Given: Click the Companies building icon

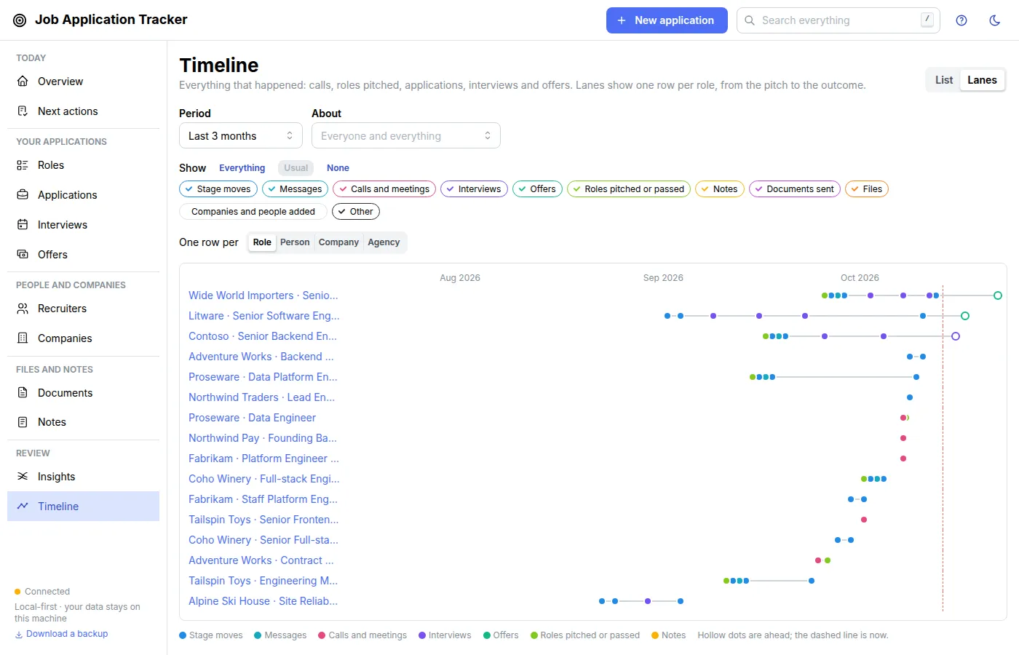Looking at the screenshot, I should point(23,338).
